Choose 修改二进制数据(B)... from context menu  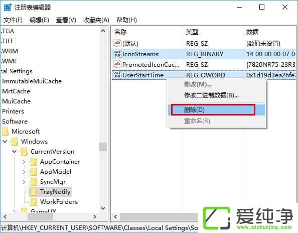coord(211,95)
